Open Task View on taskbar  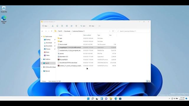(x=97, y=99)
